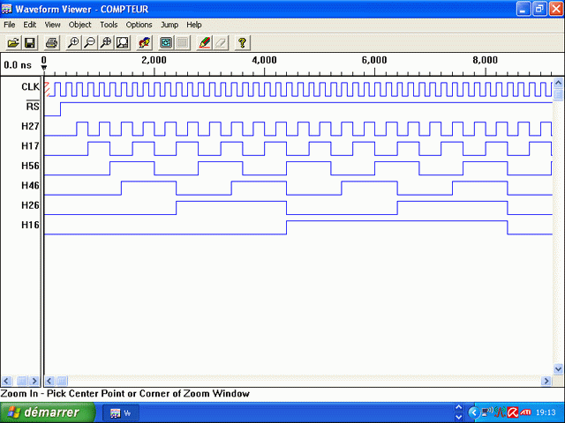Select the H16 signal label
Screen dimensions: 565x423
[x=31, y=226]
